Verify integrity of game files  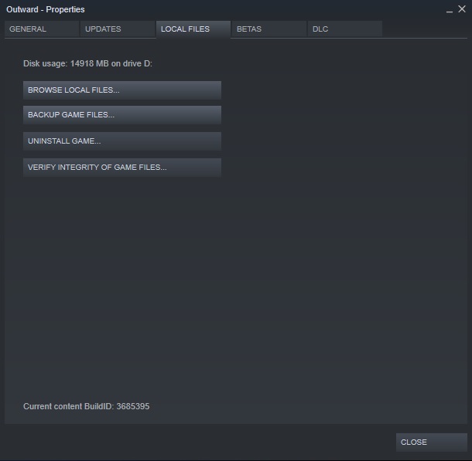122,168
